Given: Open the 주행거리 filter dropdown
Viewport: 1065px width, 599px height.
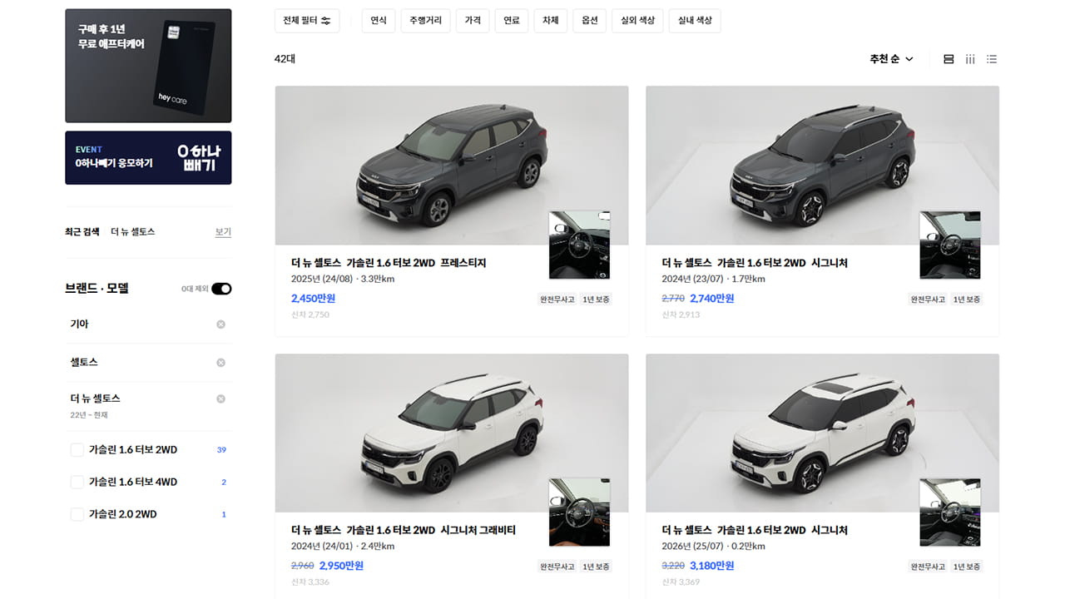Looking at the screenshot, I should [425, 21].
